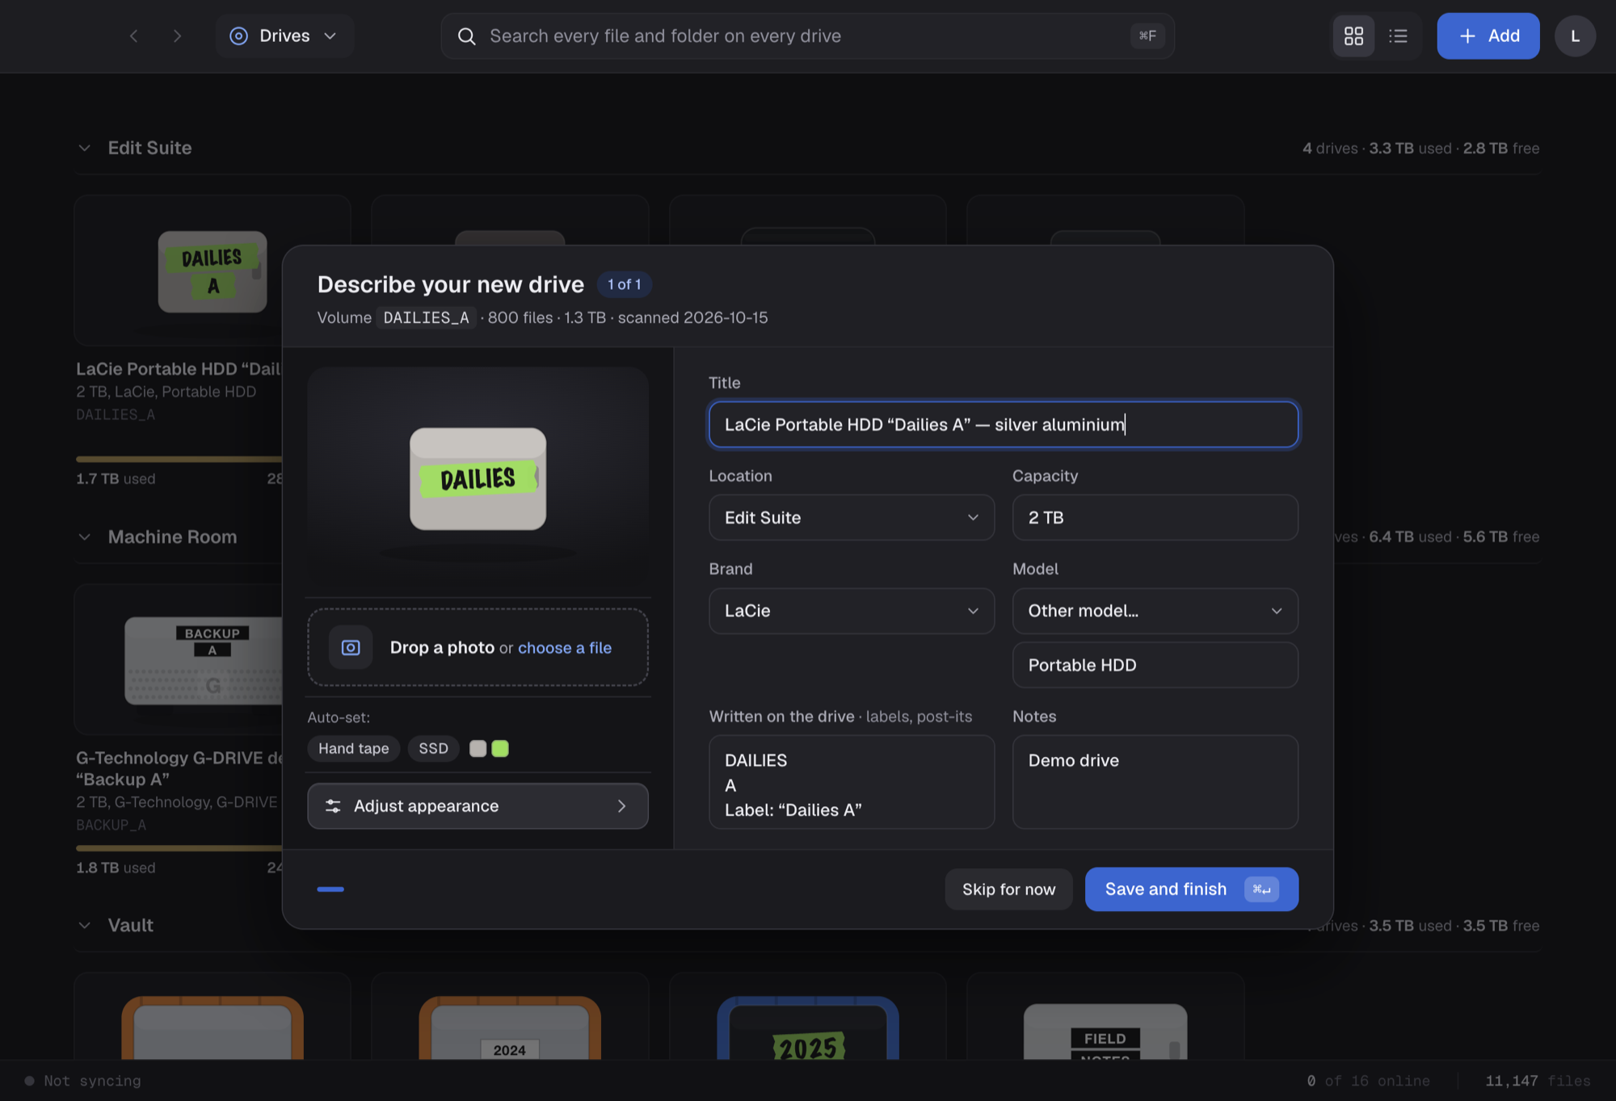Click the sliders icon on Adjust appearance

[332, 805]
